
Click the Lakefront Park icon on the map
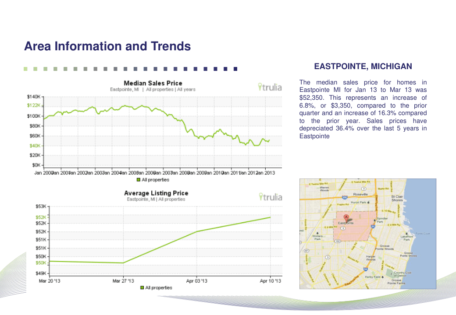click(x=407, y=234)
